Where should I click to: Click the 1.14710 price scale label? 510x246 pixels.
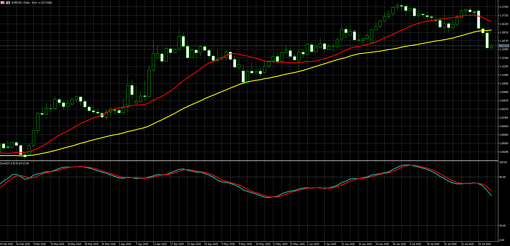tap(504, 41)
